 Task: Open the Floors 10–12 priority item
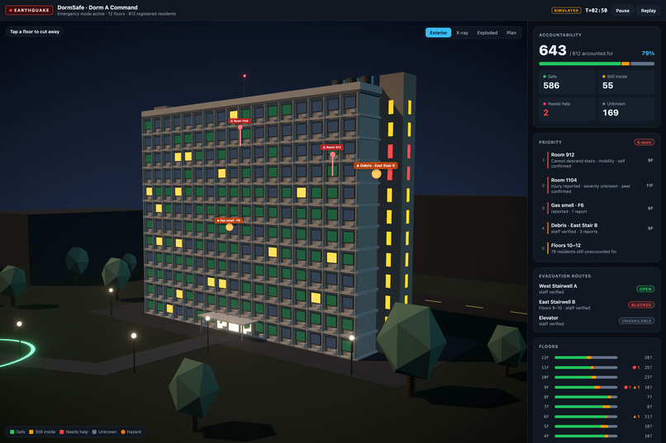597,248
